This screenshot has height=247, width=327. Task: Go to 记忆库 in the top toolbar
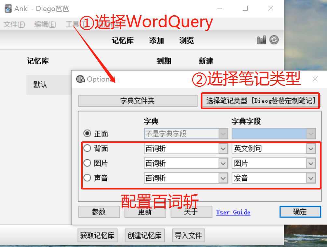tap(123, 40)
